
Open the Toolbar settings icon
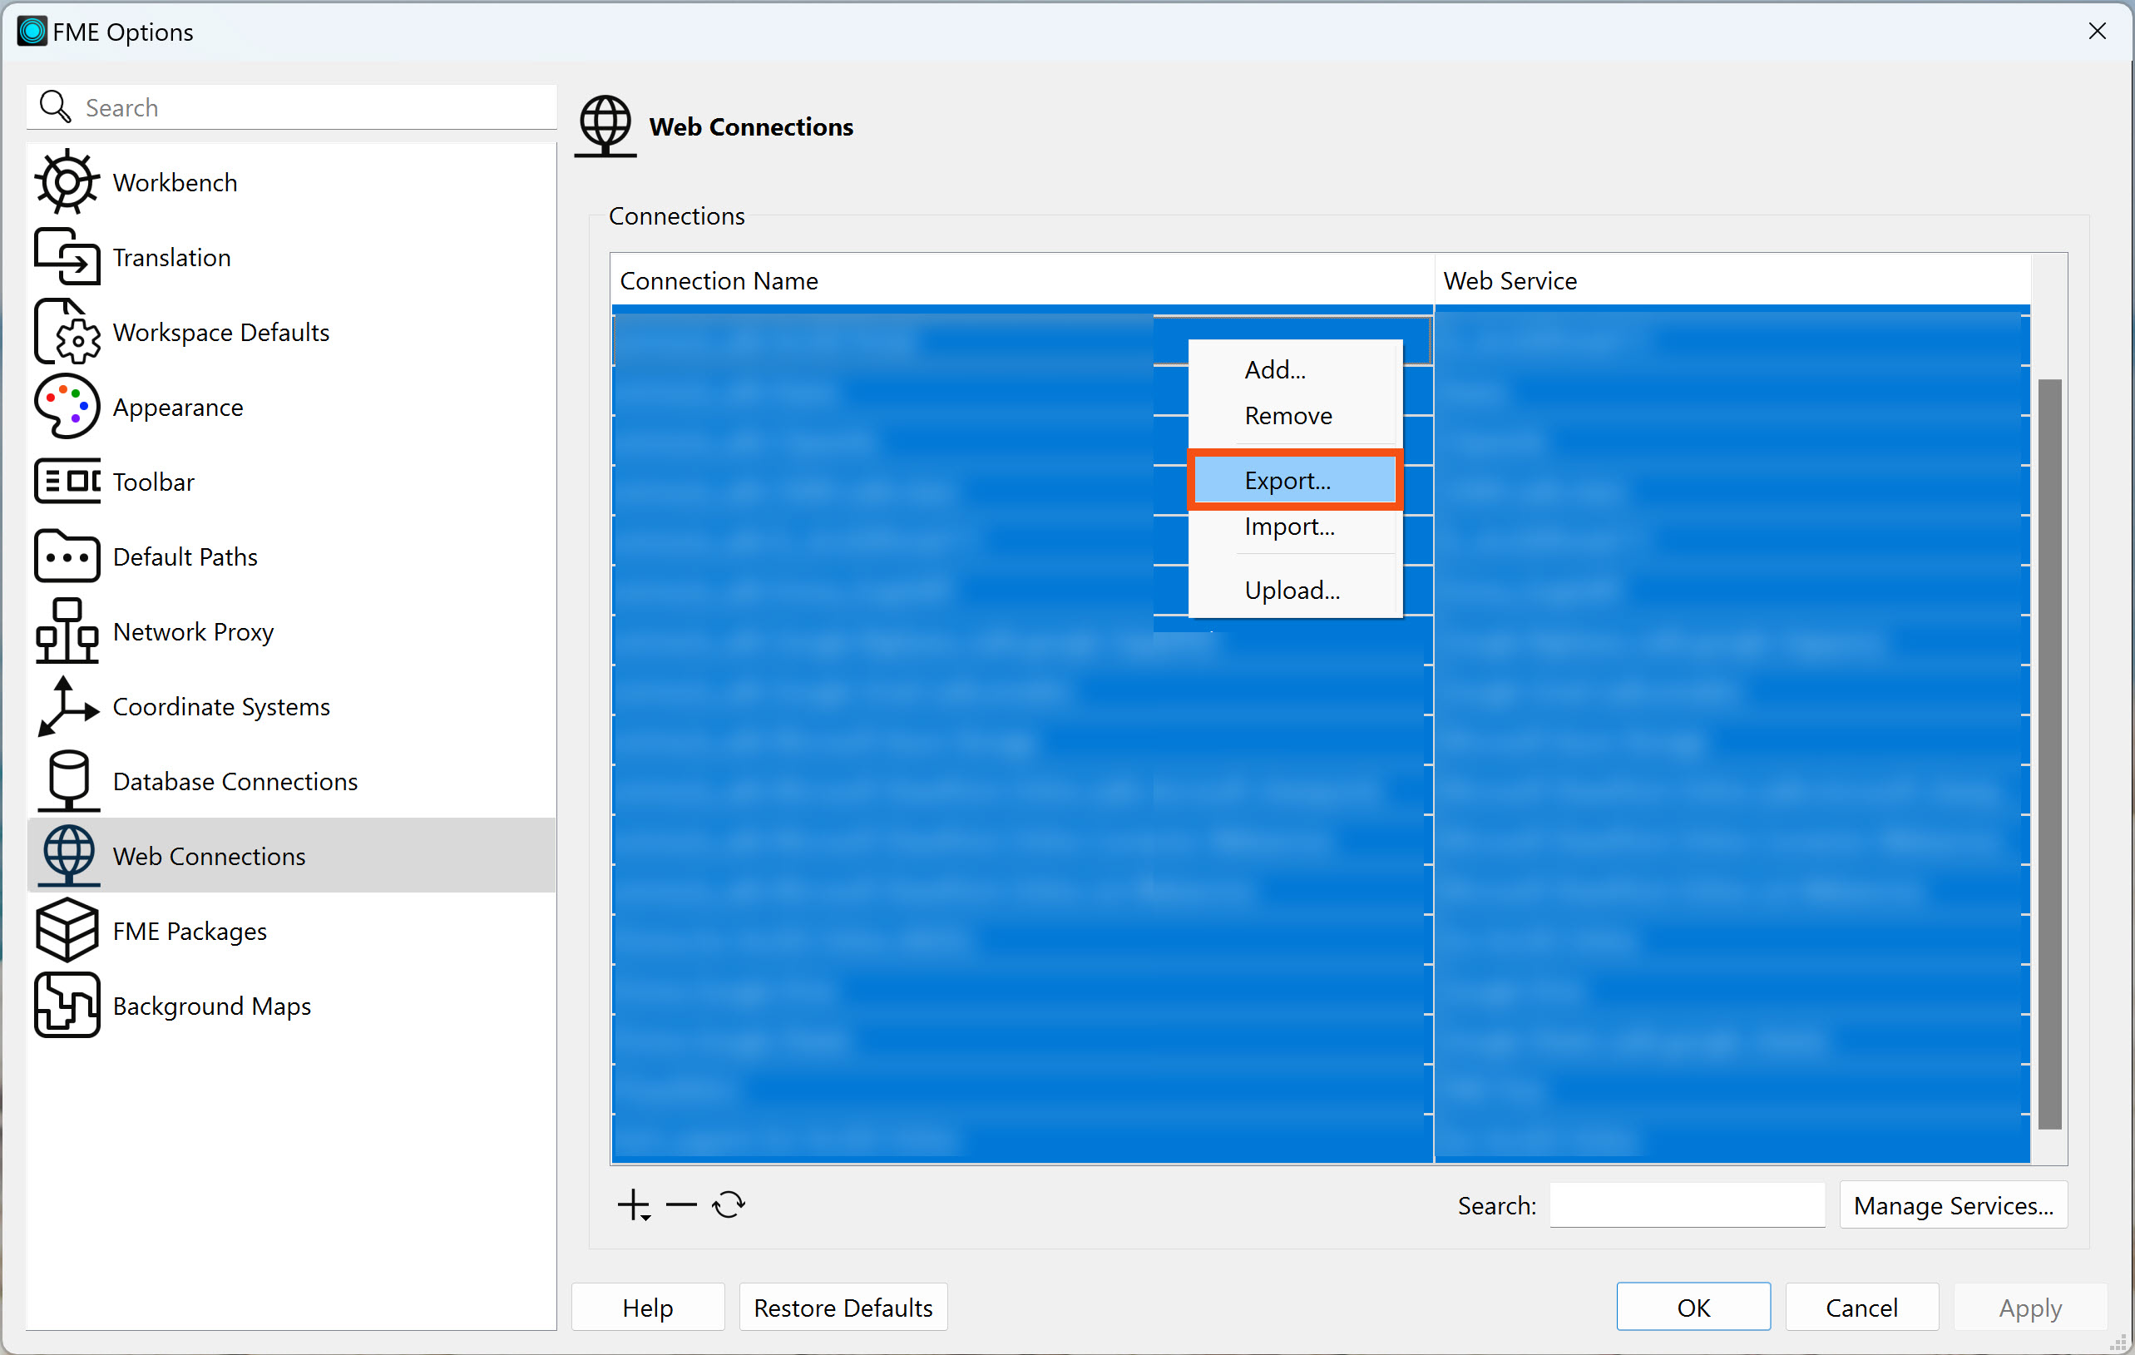pyautogui.click(x=67, y=482)
